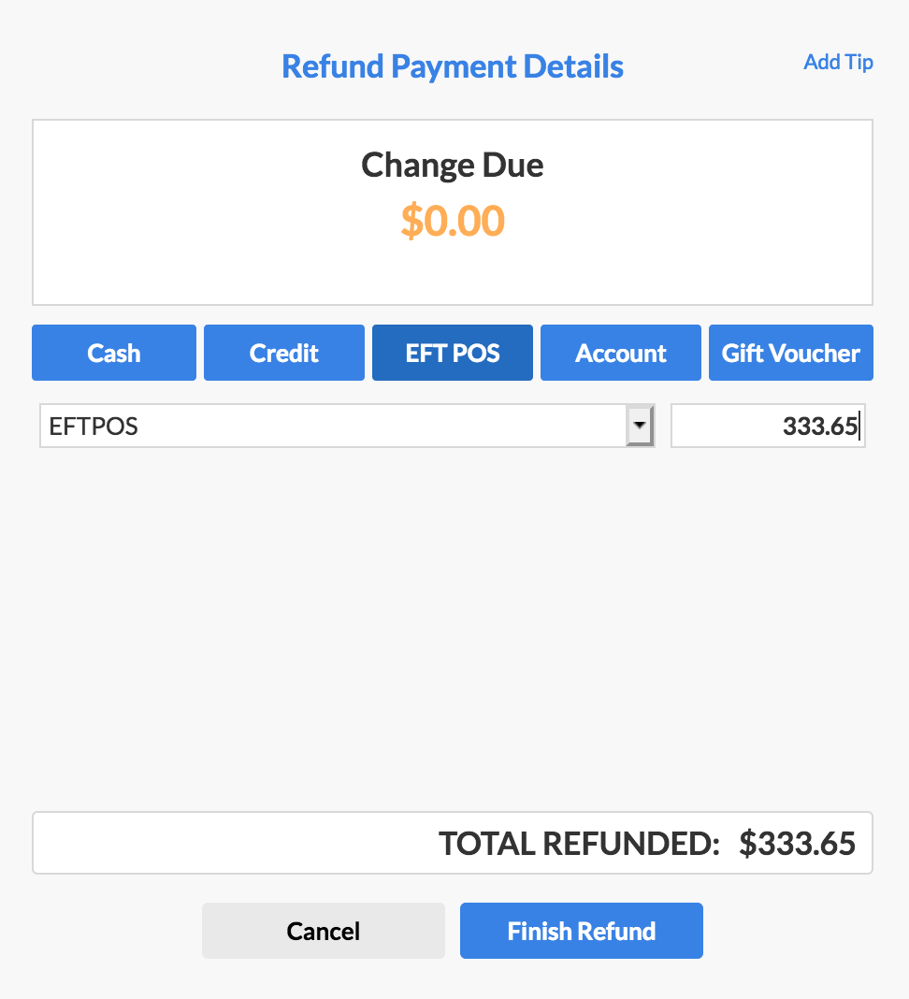The width and height of the screenshot is (909, 999).
Task: Click the Change Due label text
Action: pos(453,166)
